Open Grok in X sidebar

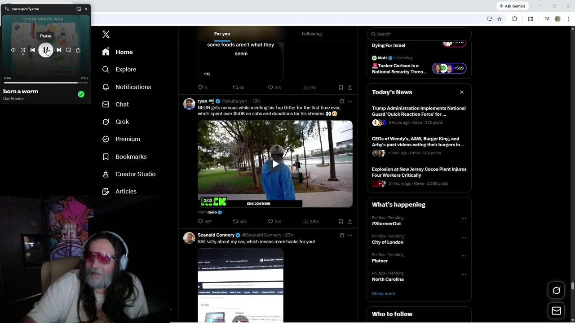coord(115,122)
